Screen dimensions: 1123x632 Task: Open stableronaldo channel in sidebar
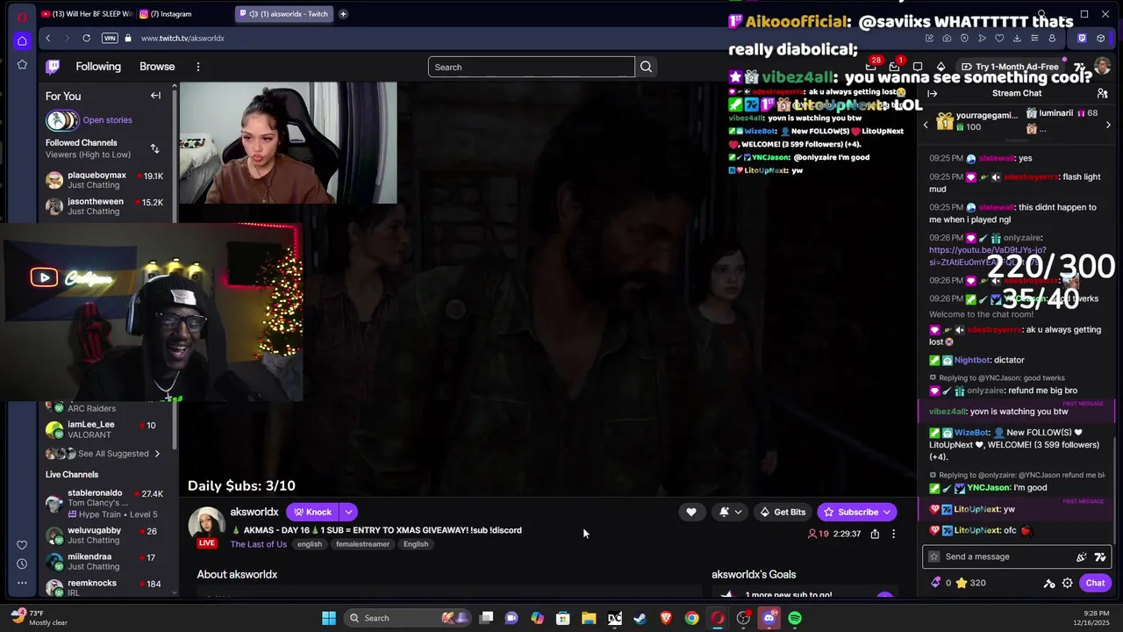pyautogui.click(x=105, y=503)
